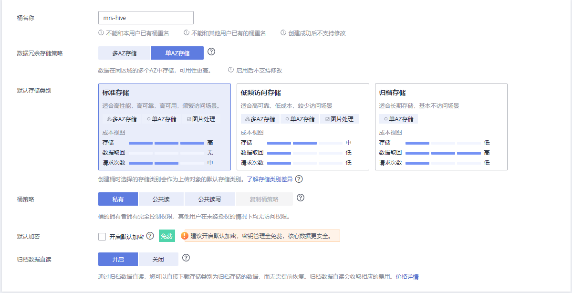Turn off archive direct read with 关闭
The height and width of the screenshot is (293, 572).
click(158, 259)
